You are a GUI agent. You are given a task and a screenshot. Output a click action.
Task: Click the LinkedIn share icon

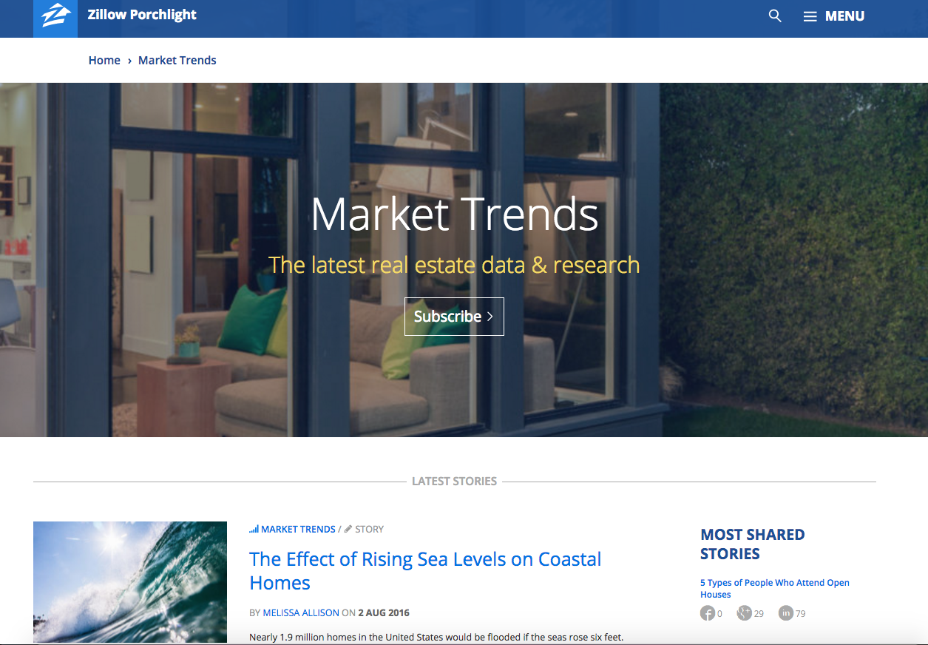click(x=785, y=612)
